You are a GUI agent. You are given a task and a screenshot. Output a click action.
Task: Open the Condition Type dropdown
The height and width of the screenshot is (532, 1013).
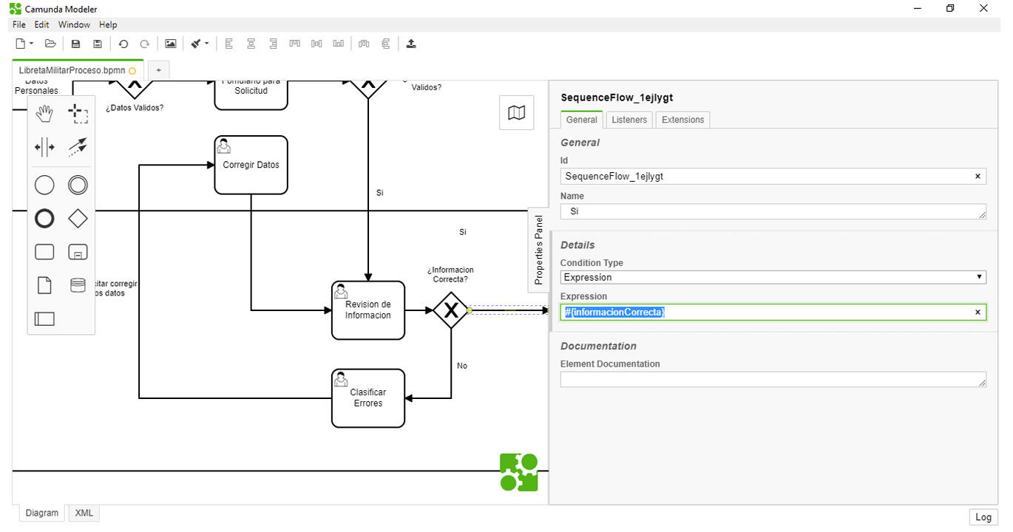773,277
